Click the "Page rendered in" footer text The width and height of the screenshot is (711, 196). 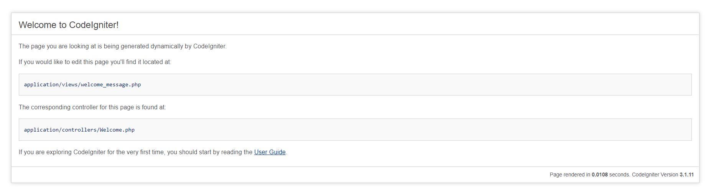[x=569, y=175]
